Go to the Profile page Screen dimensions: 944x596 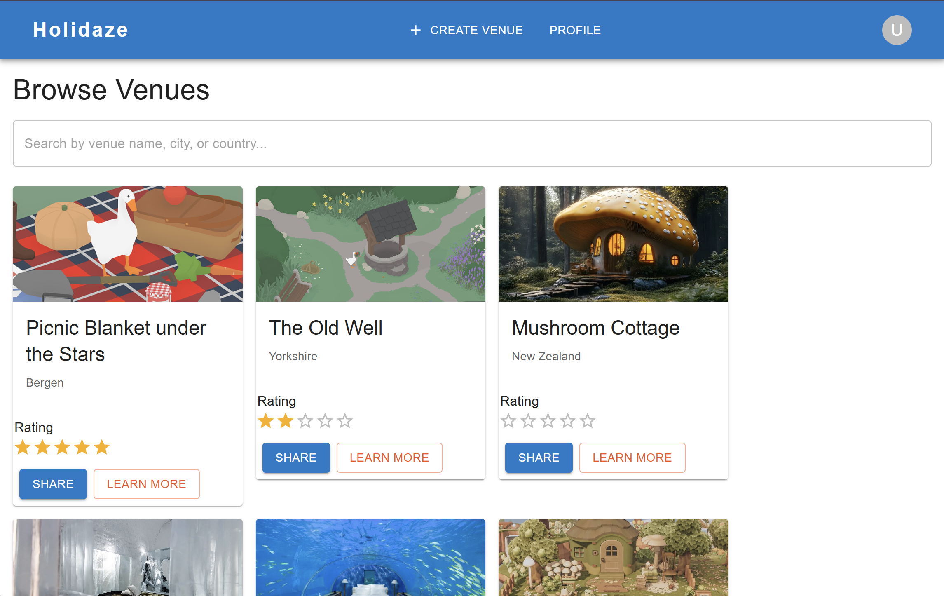click(575, 30)
